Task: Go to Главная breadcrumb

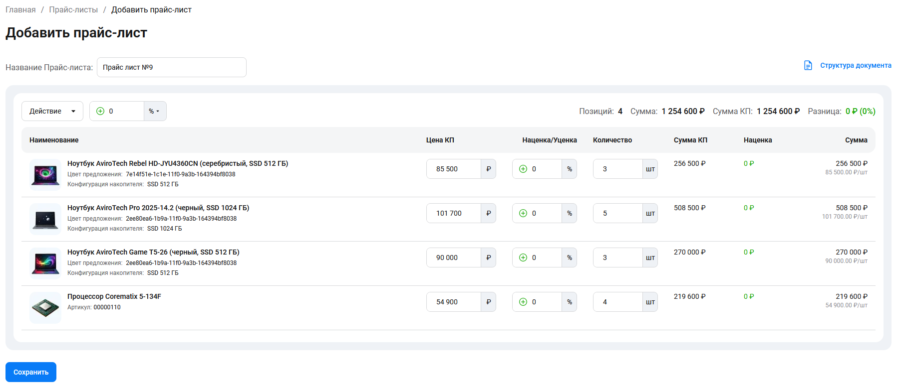Action: [20, 10]
